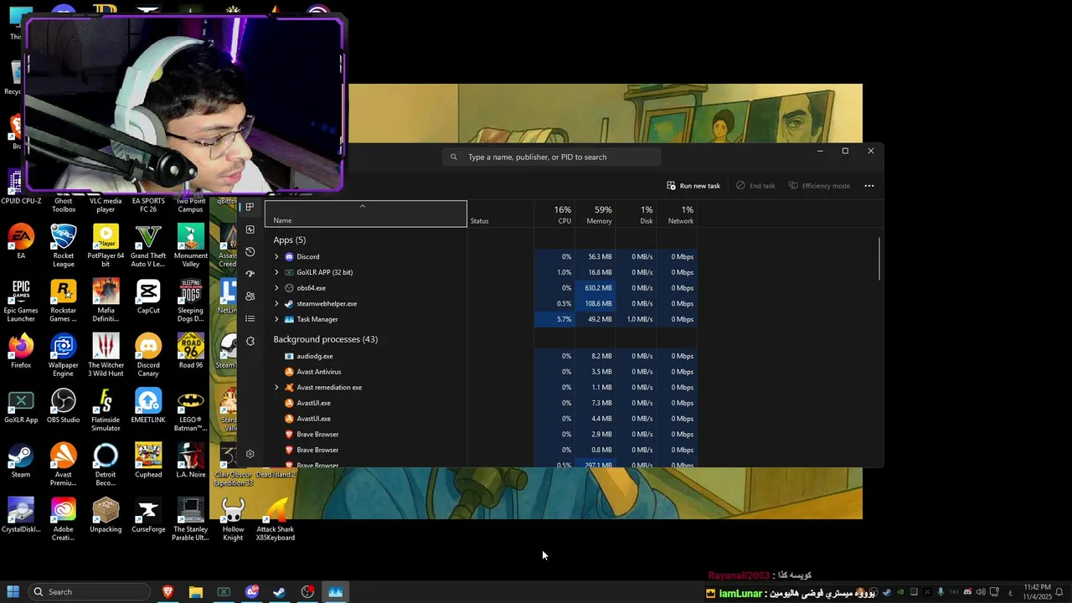Select Rocket League desktop icon
Viewport: 1072px width, 603px height.
click(x=64, y=245)
